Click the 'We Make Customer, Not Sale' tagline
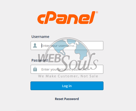136x111 pixels. point(68,76)
